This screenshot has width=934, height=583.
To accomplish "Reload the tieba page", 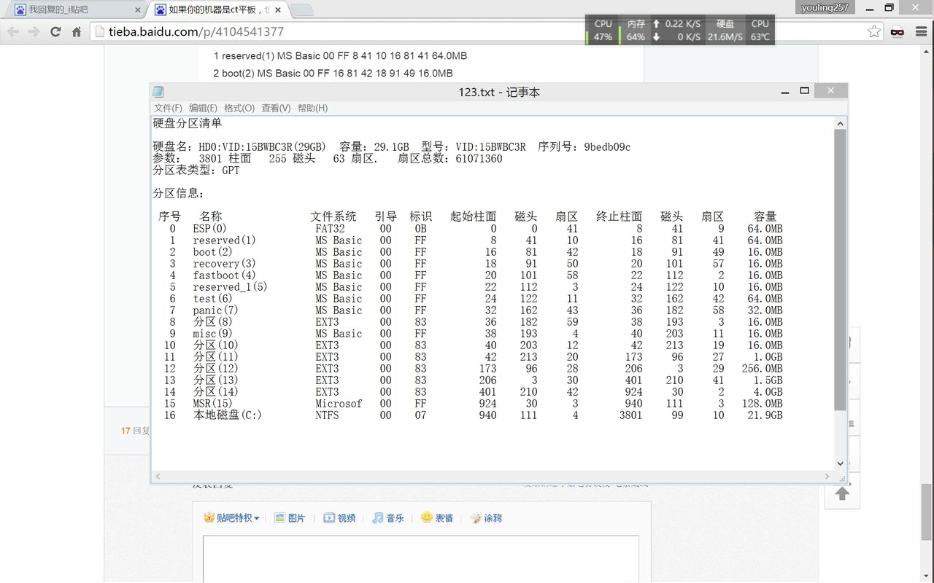I will click(55, 31).
